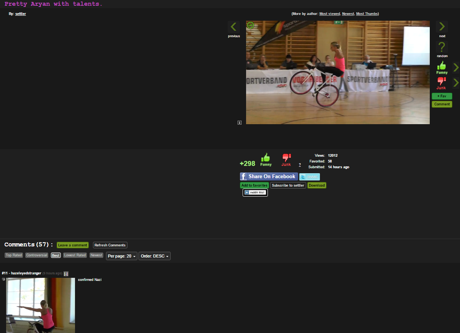
Task: Click Share On Facebook button
Action: [269, 177]
